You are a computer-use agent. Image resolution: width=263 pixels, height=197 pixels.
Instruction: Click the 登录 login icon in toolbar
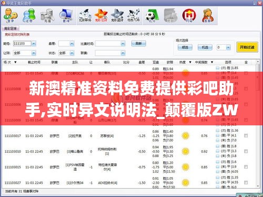point(11,15)
